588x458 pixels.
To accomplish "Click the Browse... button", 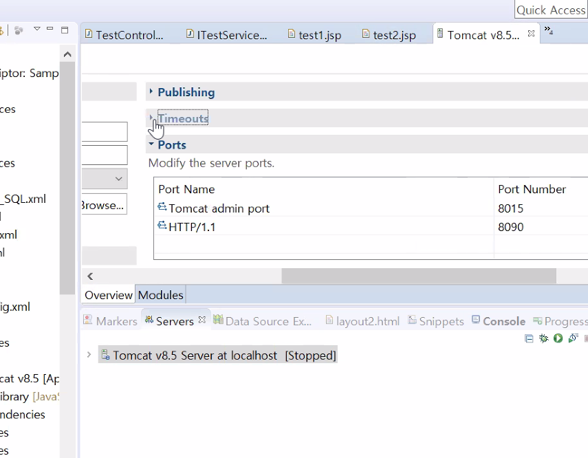I will point(105,204).
